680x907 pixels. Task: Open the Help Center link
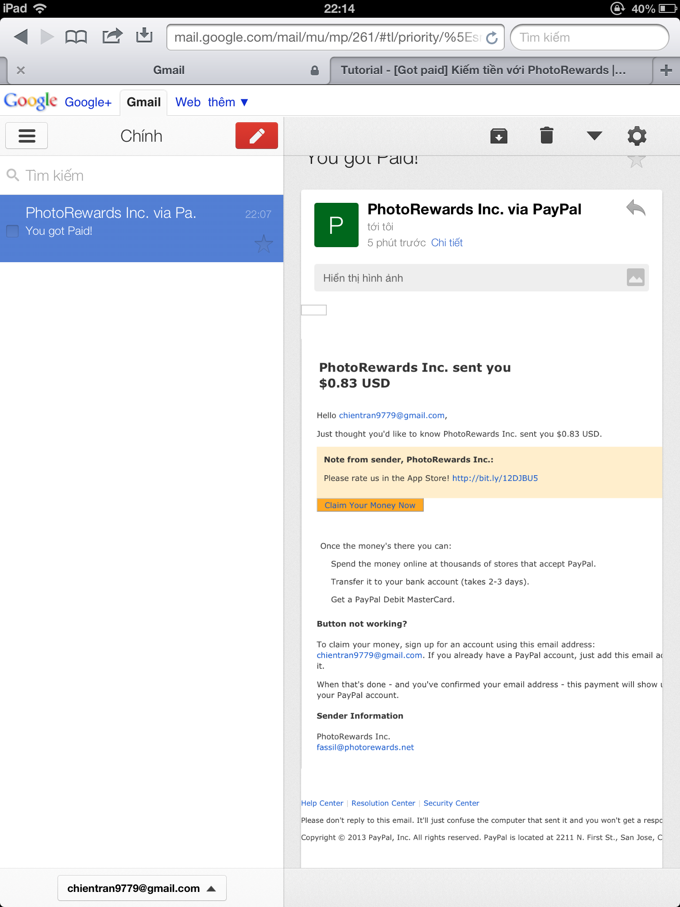[x=322, y=803]
